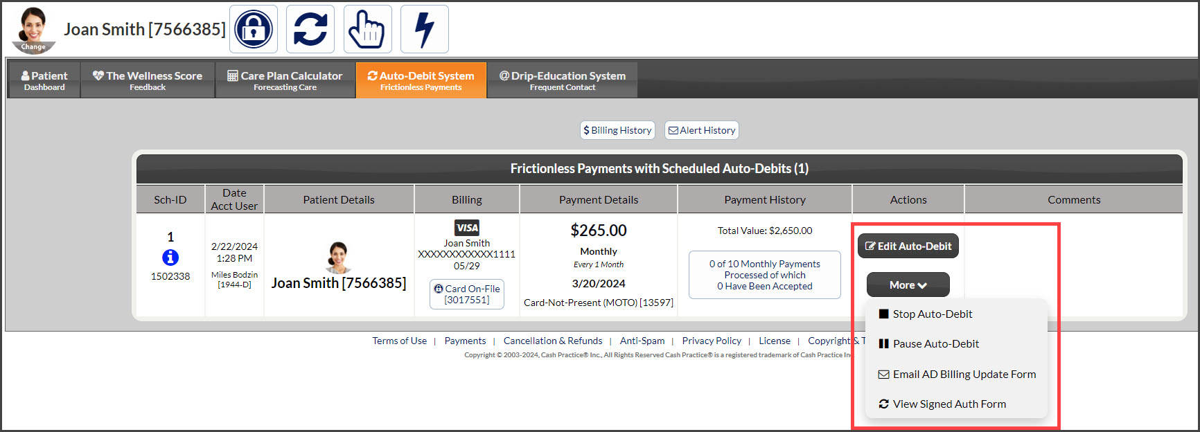This screenshot has height=432, width=1200.
Task: Click the pointing hand icon in header
Action: tap(368, 29)
